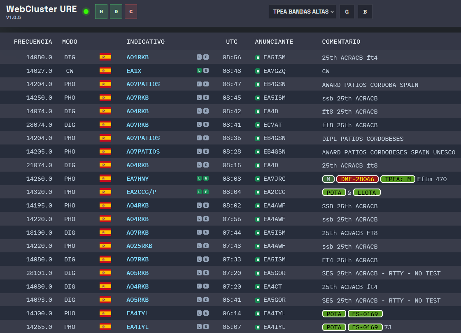Image resolution: width=461 pixels, height=333 pixels.
Task: Toggle the D filter button in header
Action: (116, 12)
